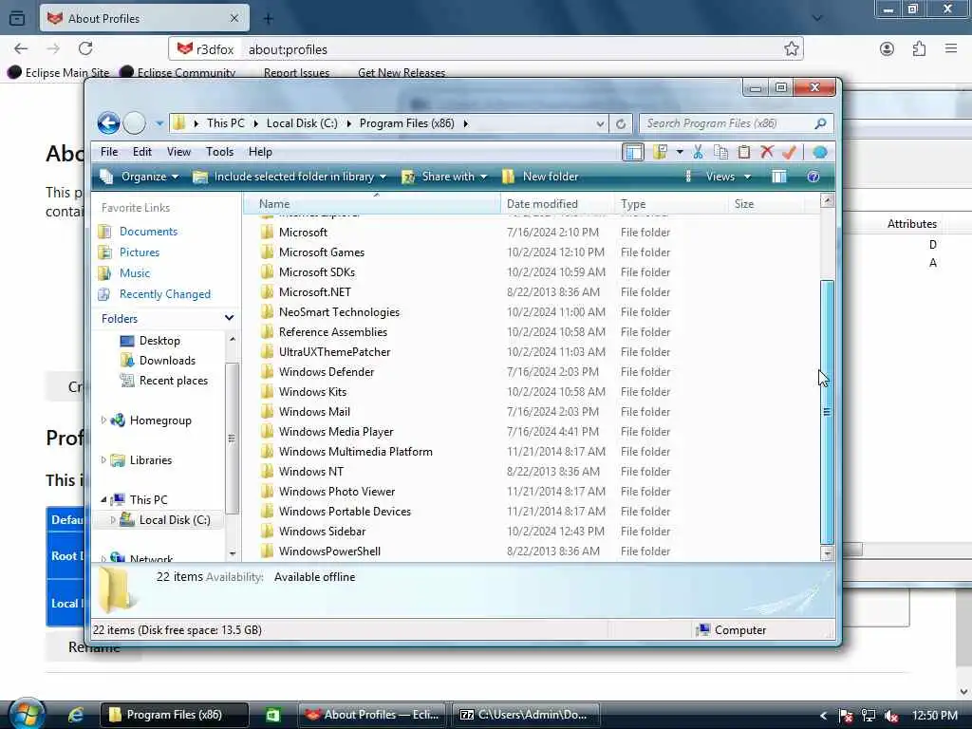Select Recent places in folder tree

tap(174, 381)
